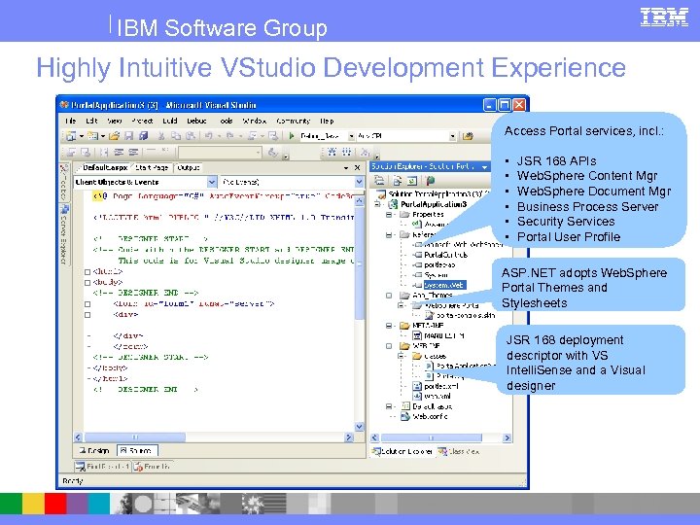
Task: Click the Undo toolbar icon
Action: (x=208, y=136)
